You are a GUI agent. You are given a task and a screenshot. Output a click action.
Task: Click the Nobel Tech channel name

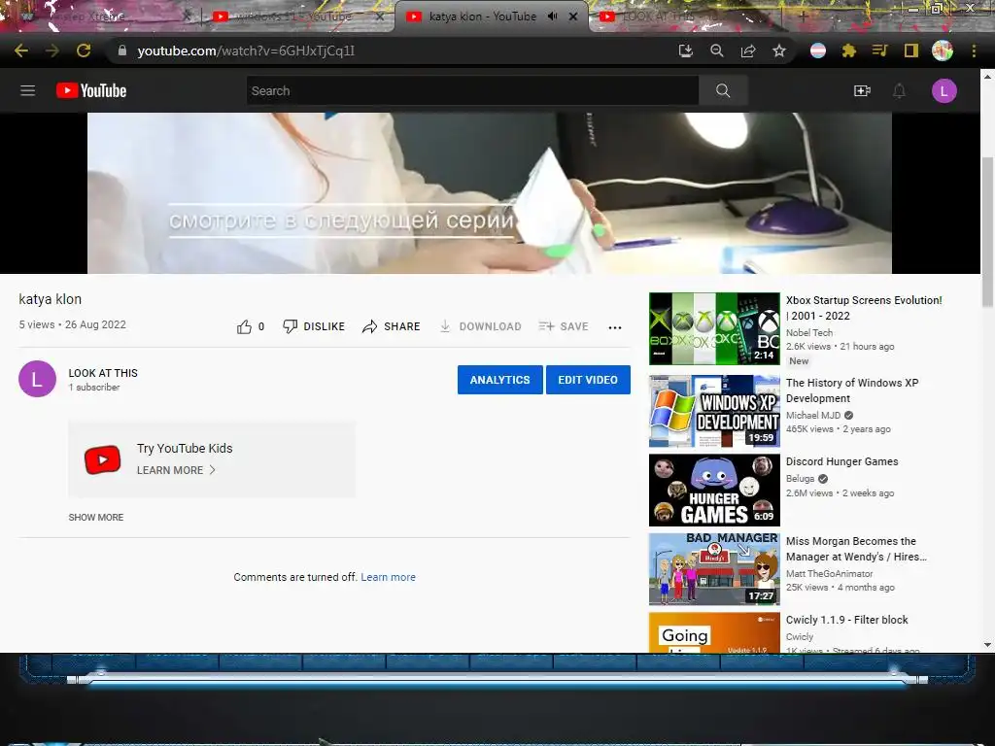point(809,332)
